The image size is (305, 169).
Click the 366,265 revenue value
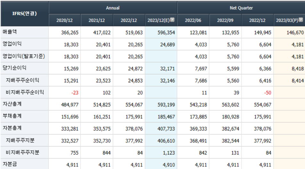(70, 32)
